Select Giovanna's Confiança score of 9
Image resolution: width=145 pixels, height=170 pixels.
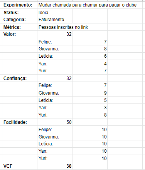[x=90, y=93]
